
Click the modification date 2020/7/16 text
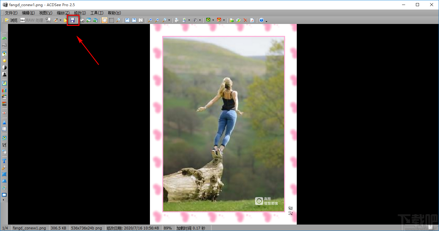(133, 228)
